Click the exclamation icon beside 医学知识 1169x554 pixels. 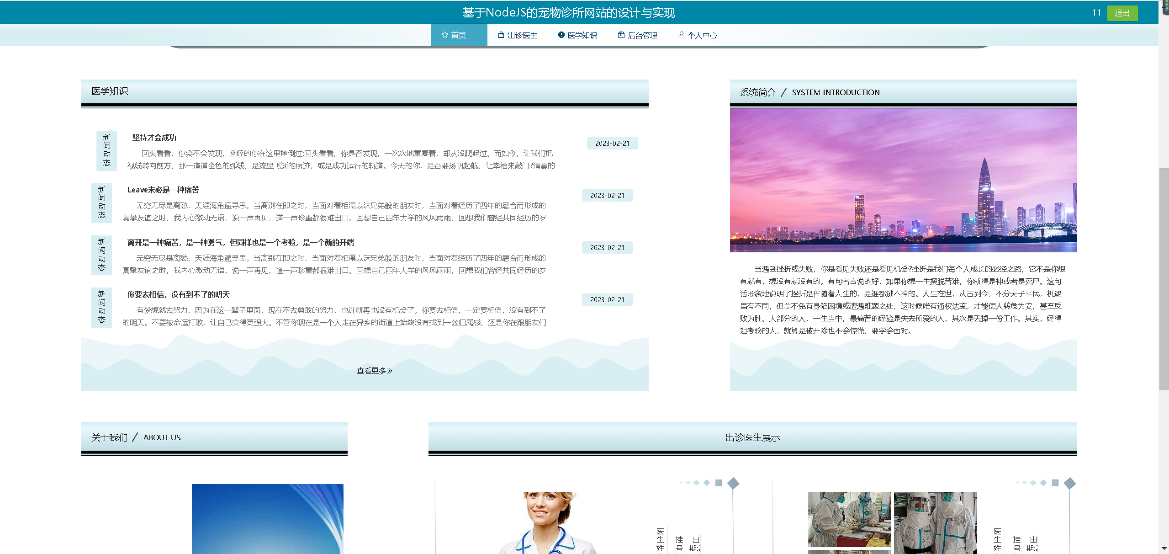[561, 35]
